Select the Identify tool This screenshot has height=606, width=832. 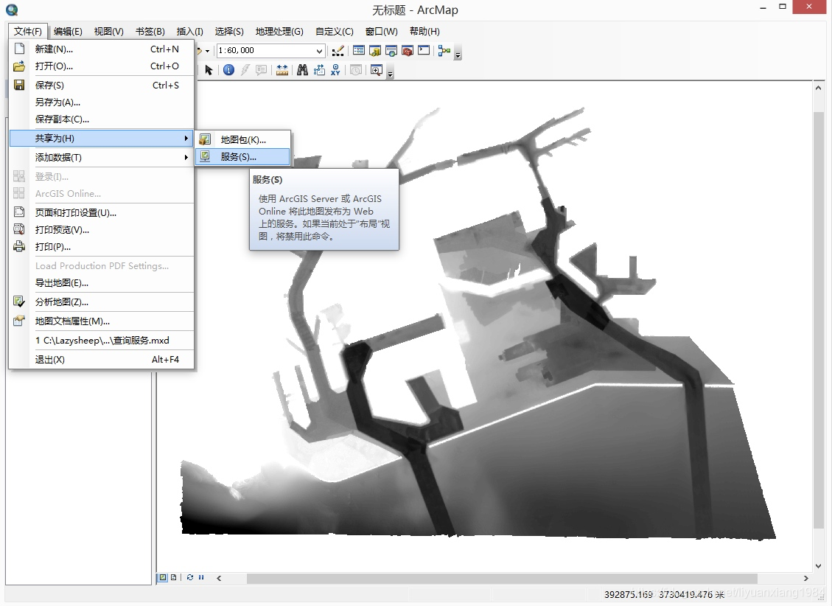click(x=228, y=70)
